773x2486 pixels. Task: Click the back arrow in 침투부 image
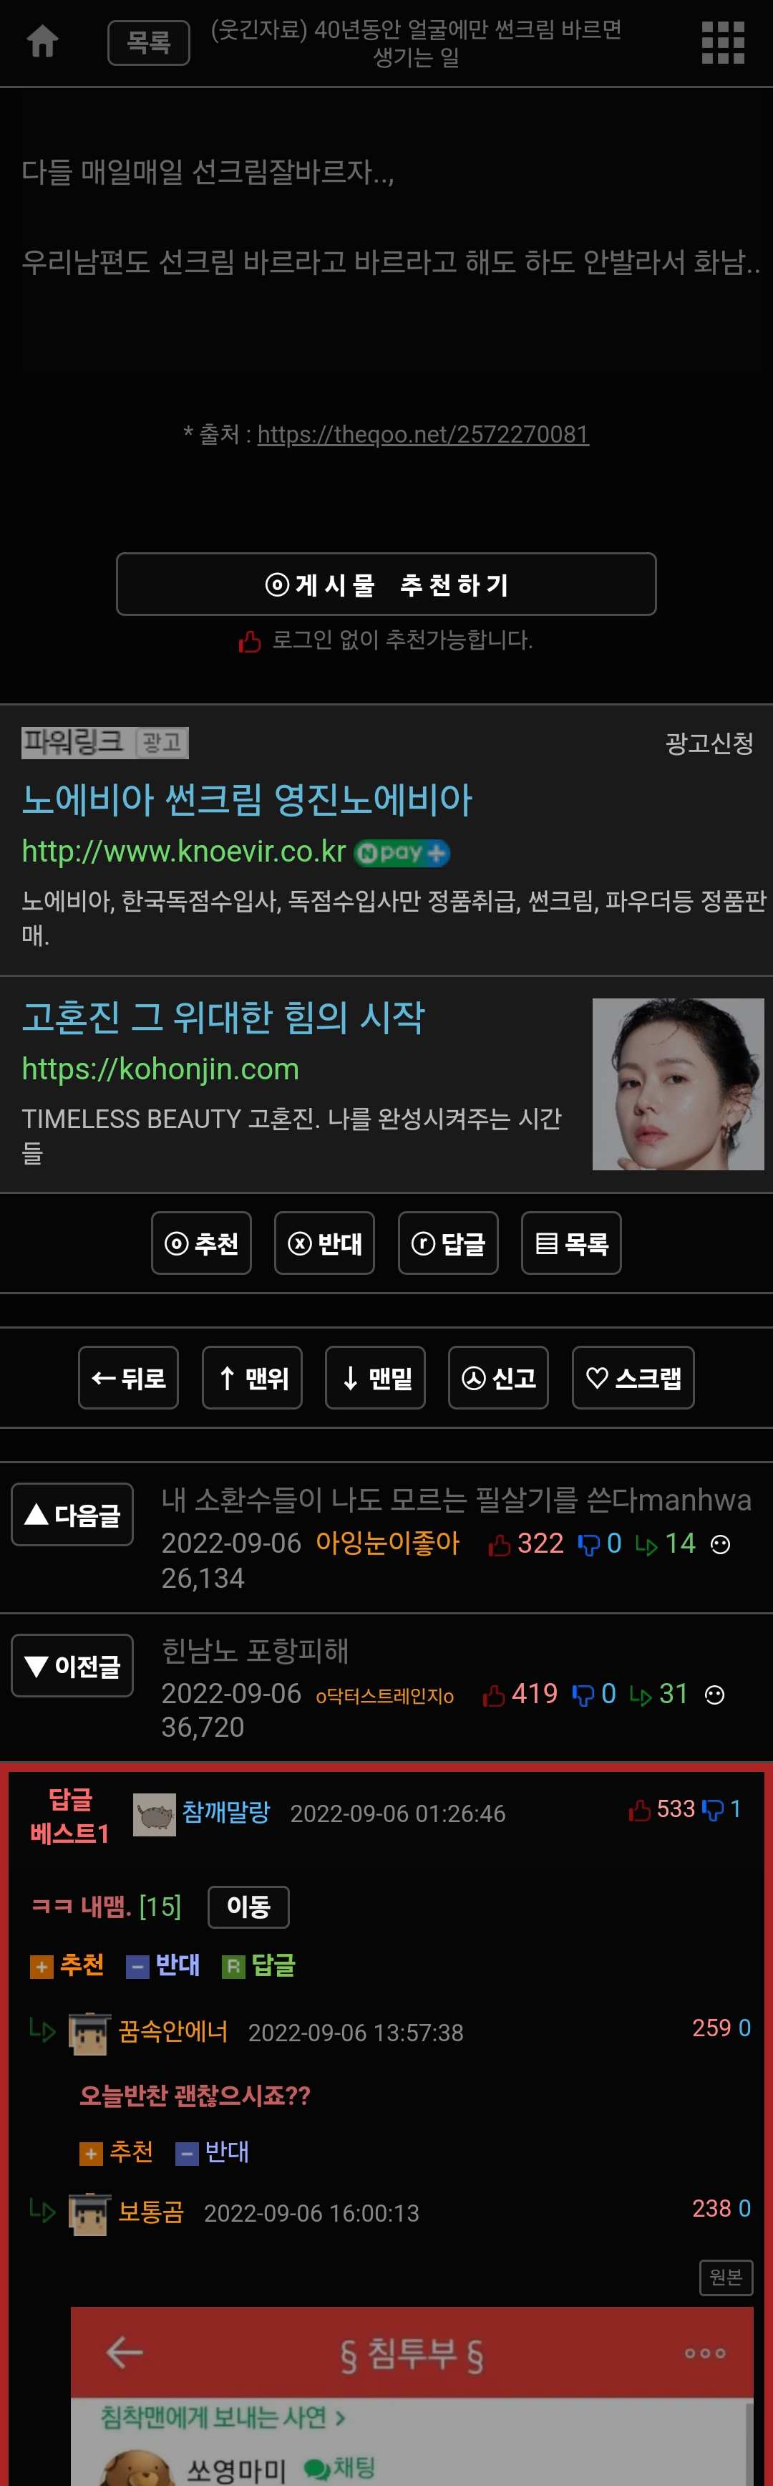[125, 2352]
